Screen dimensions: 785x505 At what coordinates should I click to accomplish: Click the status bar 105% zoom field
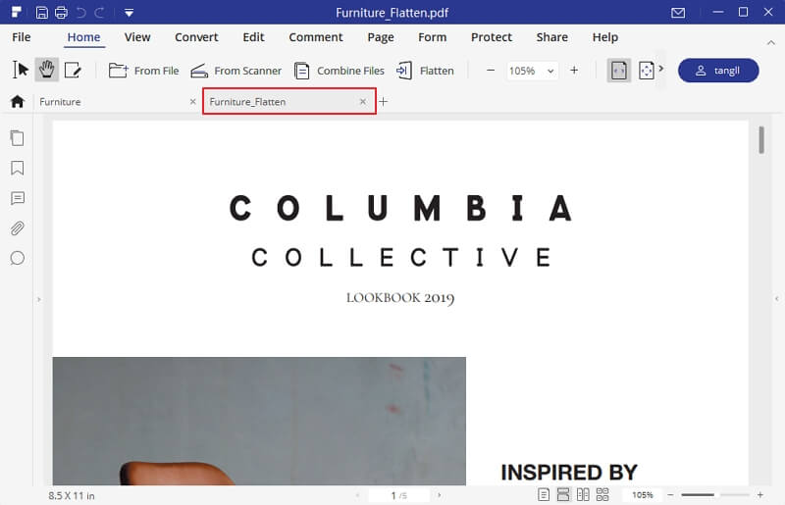(643, 495)
